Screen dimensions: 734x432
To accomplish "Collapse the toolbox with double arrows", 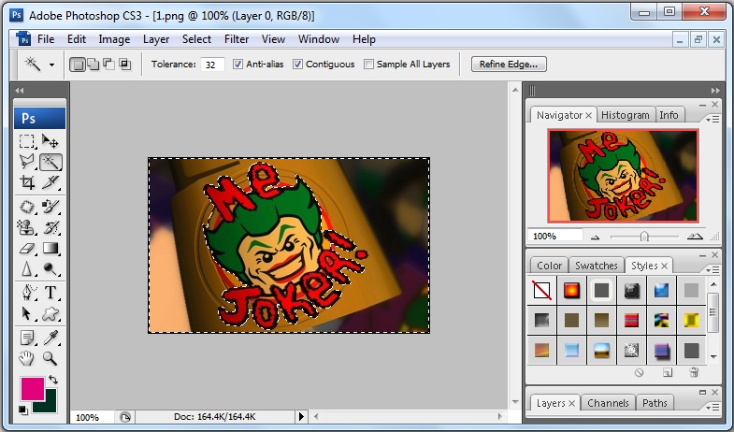I will click(x=20, y=91).
